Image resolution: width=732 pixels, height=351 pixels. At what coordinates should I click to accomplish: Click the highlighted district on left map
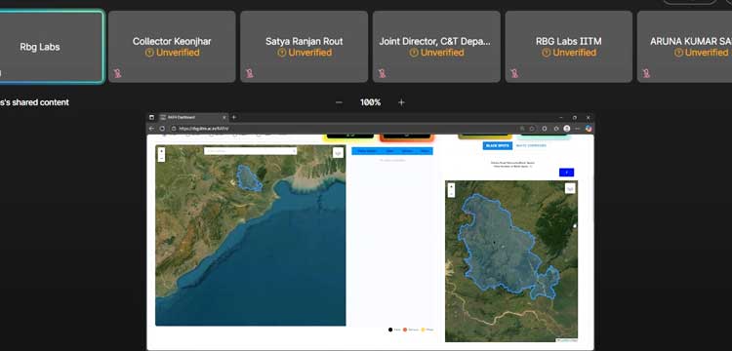(x=249, y=178)
